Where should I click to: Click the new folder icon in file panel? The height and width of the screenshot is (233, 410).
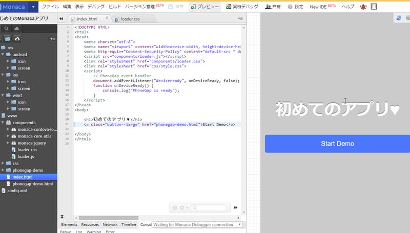pyautogui.click(x=7, y=39)
